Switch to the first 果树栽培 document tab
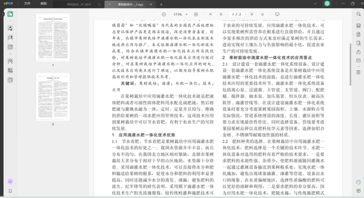Image resolution: width=364 pixels, height=198 pixels. pos(79,4)
